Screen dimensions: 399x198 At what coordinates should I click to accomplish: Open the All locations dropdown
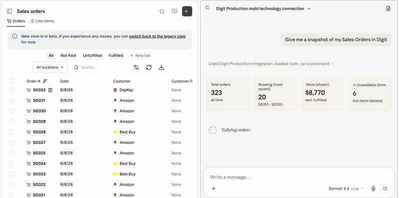50,67
